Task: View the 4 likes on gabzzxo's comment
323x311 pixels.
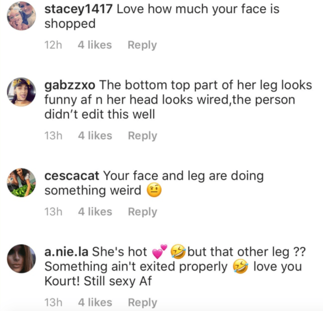Action: point(95,136)
